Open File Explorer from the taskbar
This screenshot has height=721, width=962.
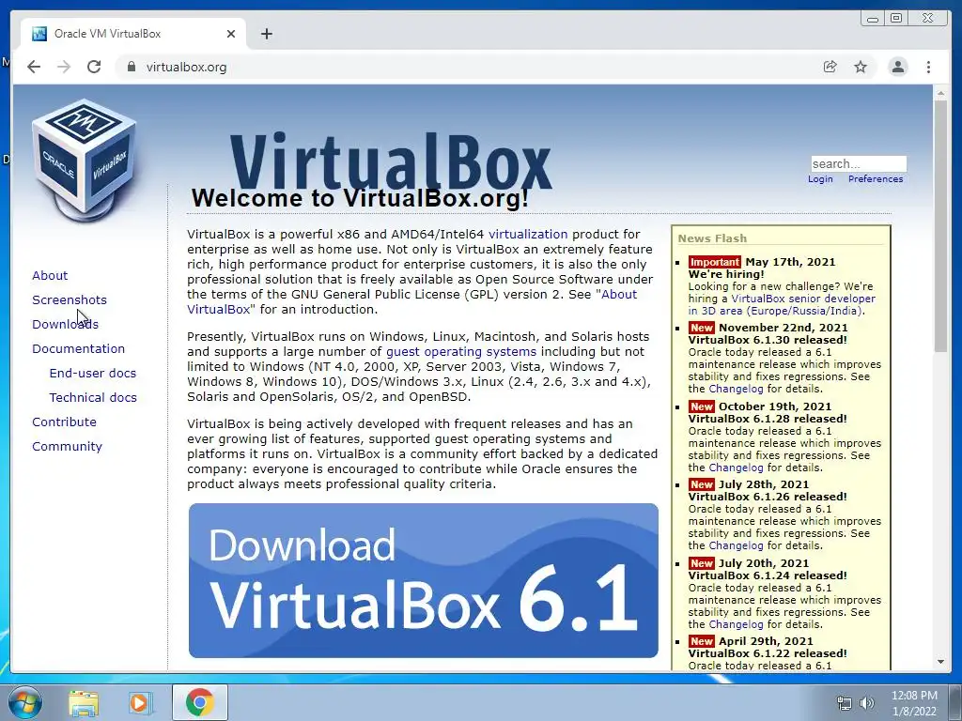point(84,702)
